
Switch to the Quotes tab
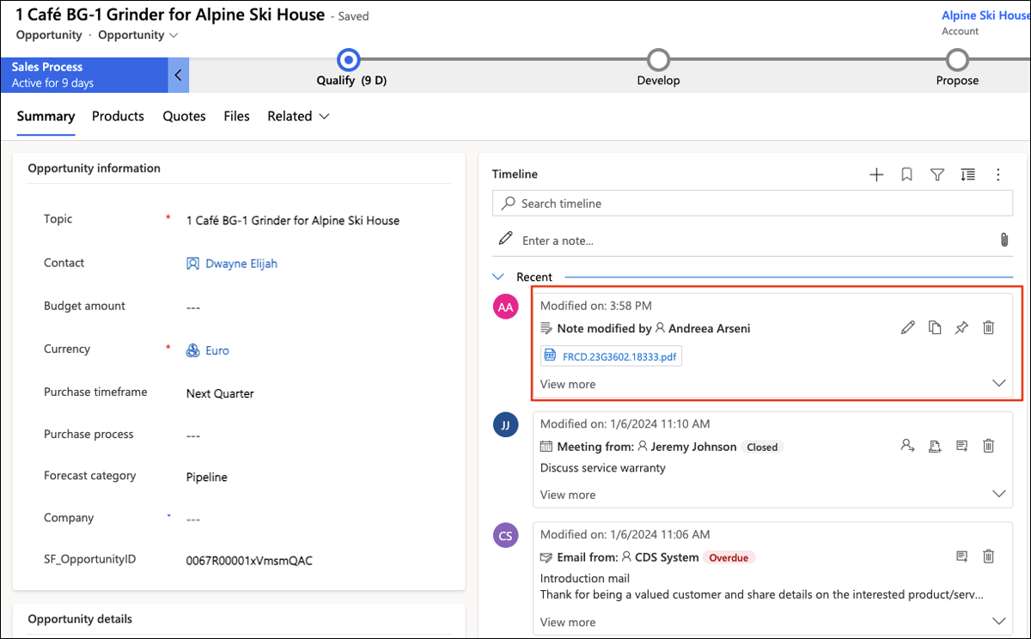(184, 116)
